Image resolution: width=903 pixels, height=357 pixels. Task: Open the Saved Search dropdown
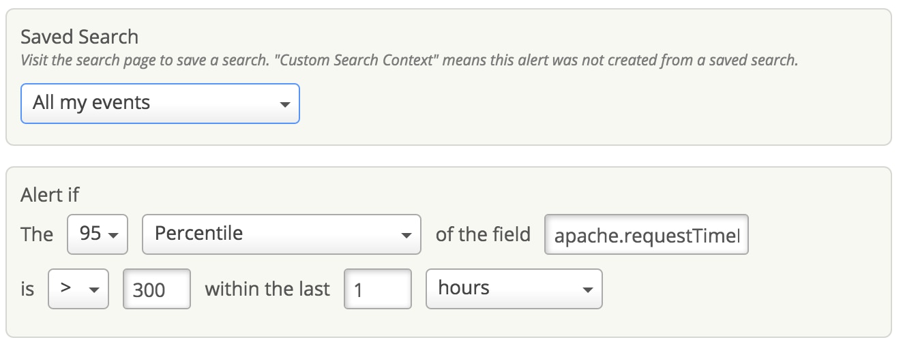(x=160, y=104)
